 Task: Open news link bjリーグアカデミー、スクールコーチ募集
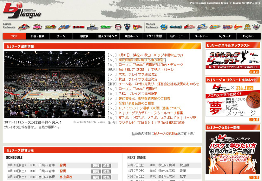tap(151, 113)
